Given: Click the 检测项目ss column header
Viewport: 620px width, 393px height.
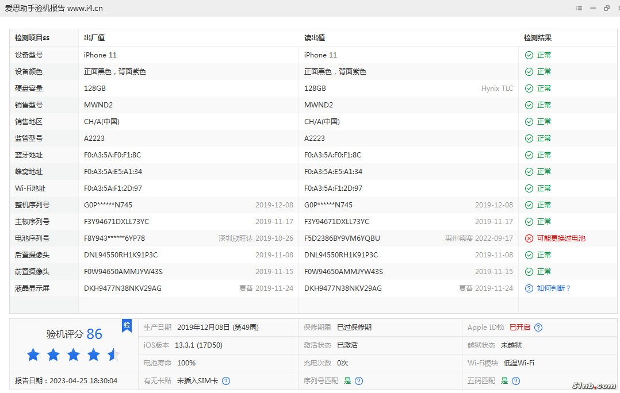Looking at the screenshot, I should [32, 38].
